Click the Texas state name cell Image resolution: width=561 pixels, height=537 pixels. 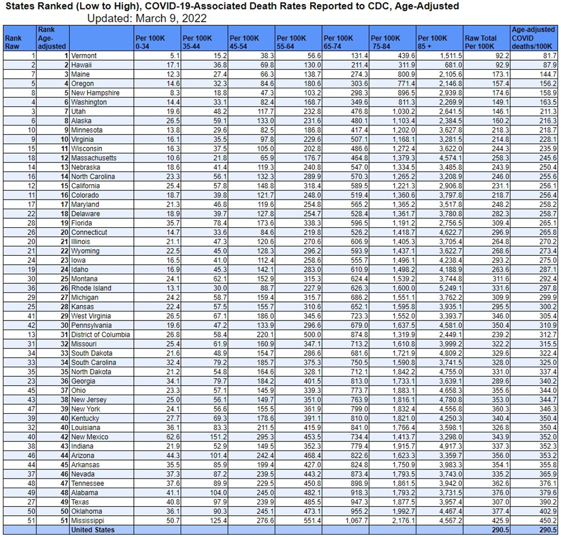coord(79,502)
